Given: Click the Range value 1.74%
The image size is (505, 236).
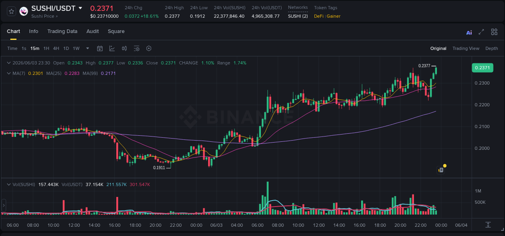Looking at the screenshot, I should coord(240,63).
